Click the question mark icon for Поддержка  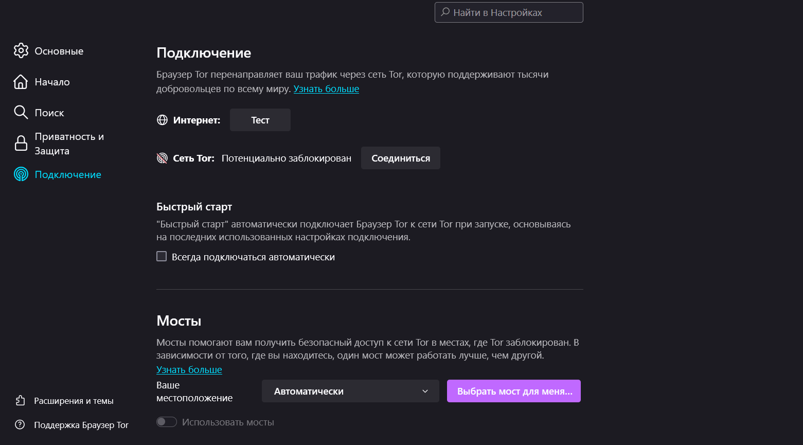click(x=20, y=425)
